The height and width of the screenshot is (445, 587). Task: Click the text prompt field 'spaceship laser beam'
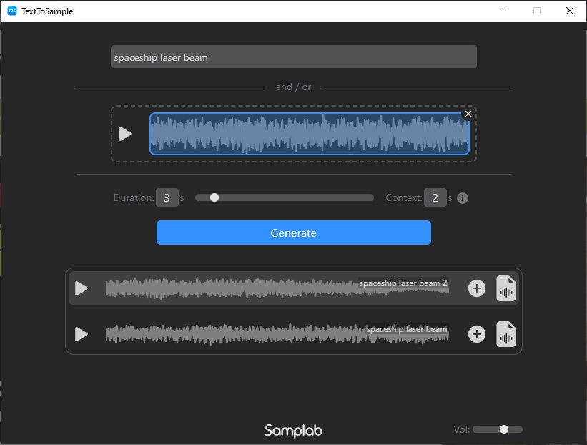[293, 57]
